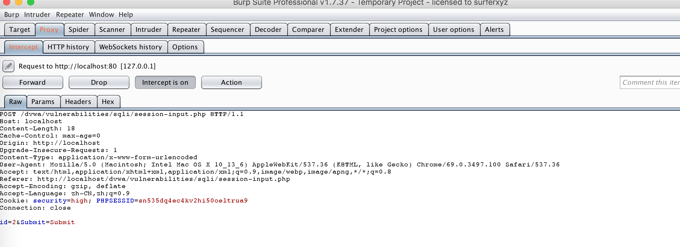The image size is (680, 247).
Task: Click the Accept-Language header line
Action: (65, 194)
